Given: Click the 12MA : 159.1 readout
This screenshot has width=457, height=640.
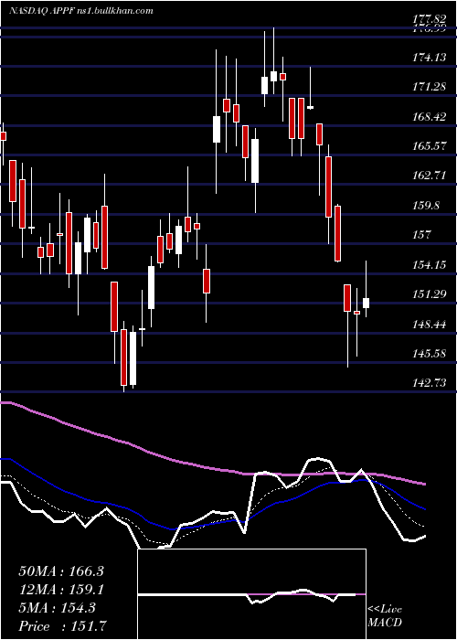Looking at the screenshot, I should (x=61, y=590).
